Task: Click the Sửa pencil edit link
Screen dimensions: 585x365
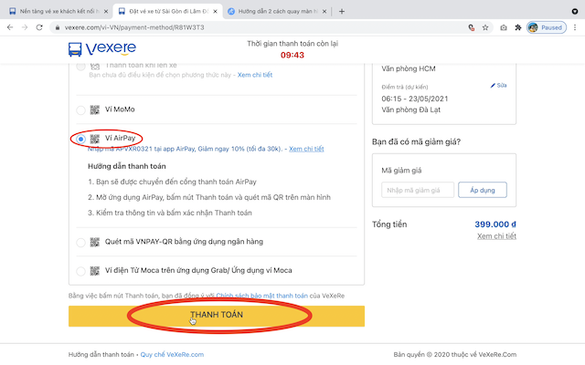Action: 498,85
